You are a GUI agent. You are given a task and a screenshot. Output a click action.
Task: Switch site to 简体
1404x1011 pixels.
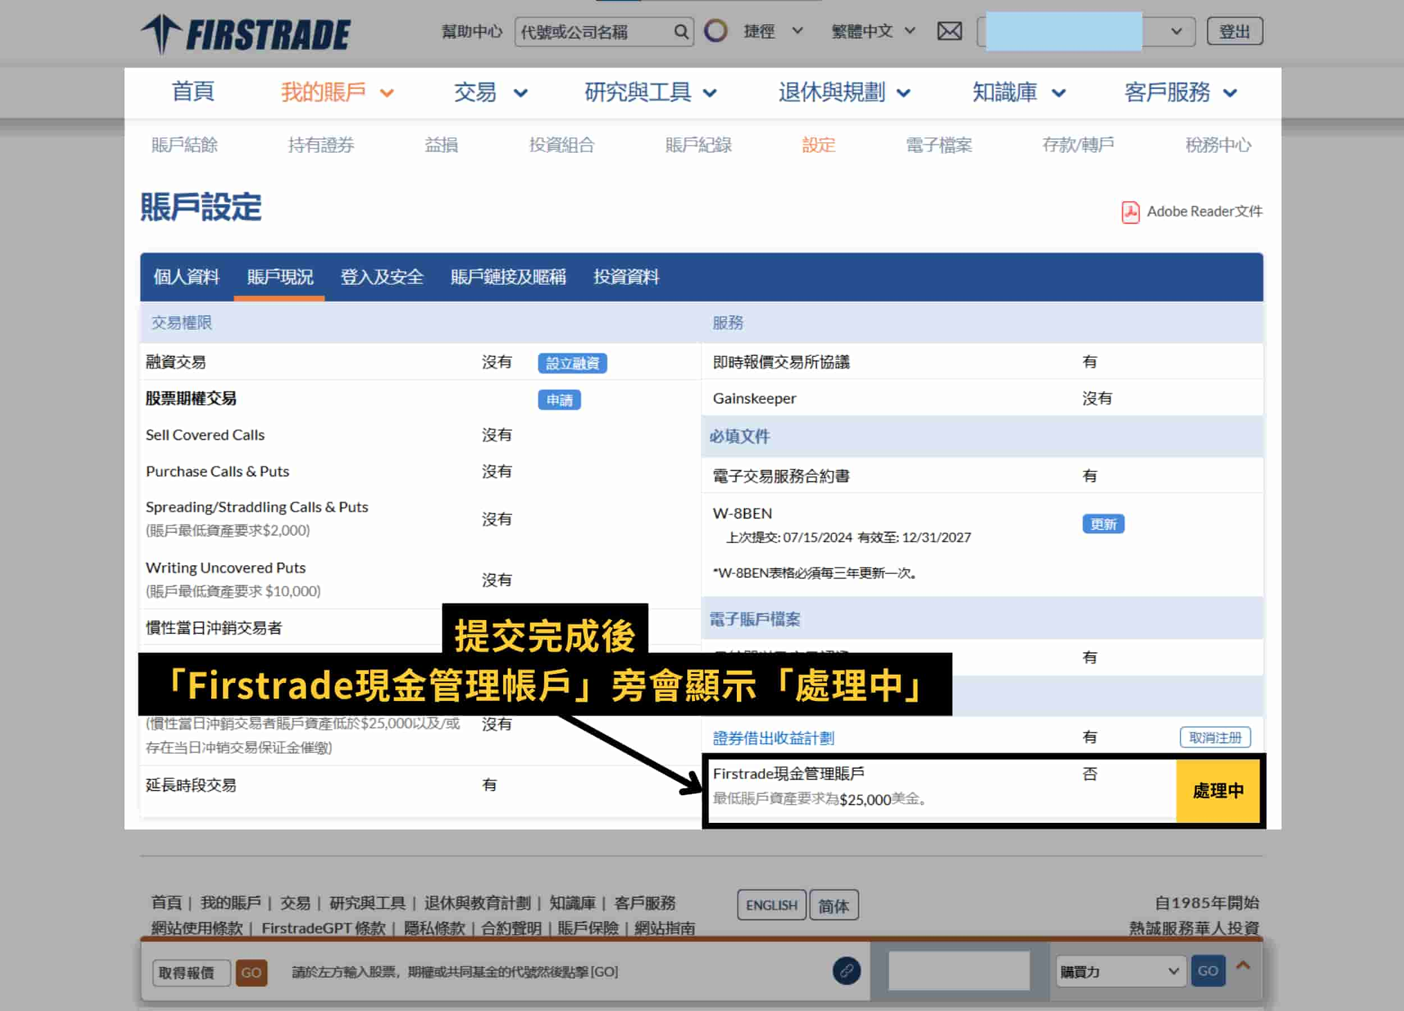[x=833, y=905]
